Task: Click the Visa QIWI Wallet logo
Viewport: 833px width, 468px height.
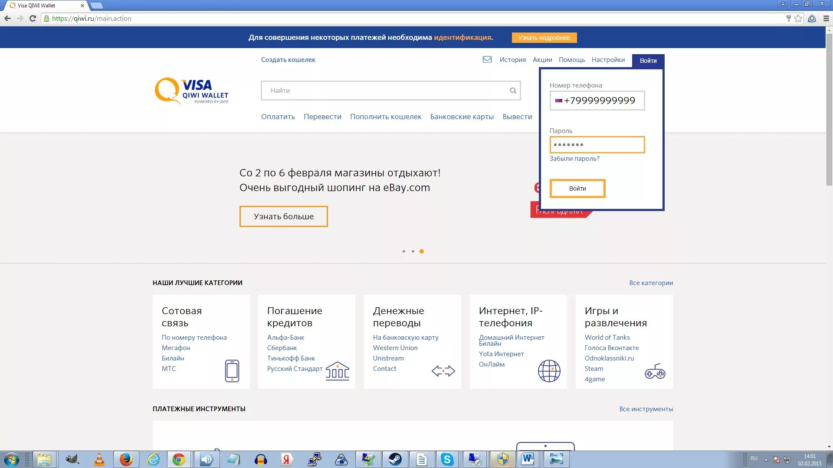Action: coord(191,91)
